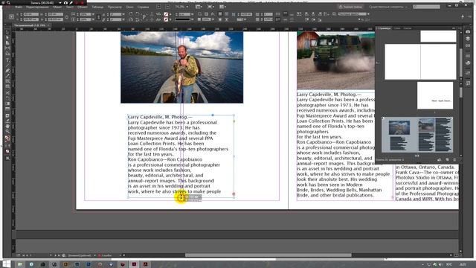
Task: Click the X position input field
Action: (x=31, y=14)
